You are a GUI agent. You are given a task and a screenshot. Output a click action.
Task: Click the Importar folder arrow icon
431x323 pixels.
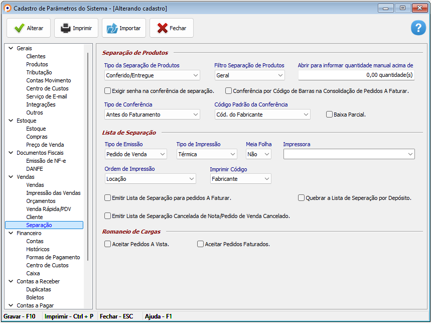pyautogui.click(x=112, y=28)
